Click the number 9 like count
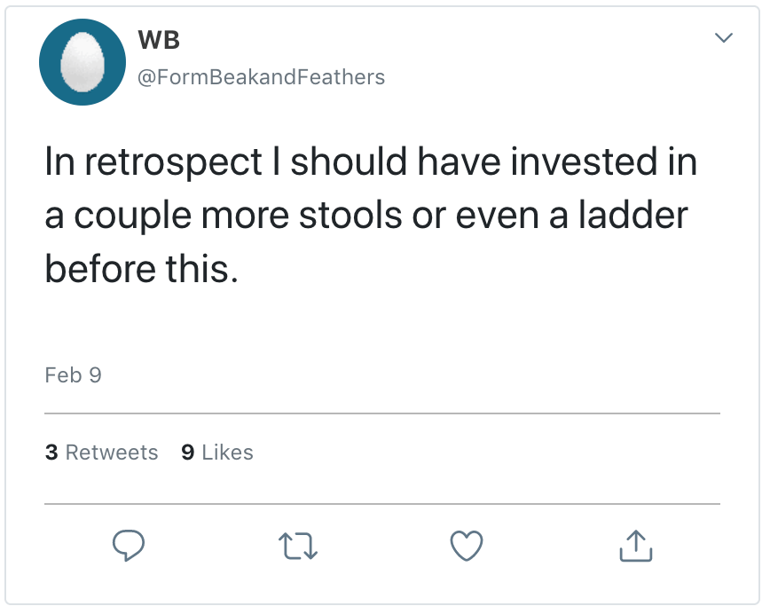 click(187, 453)
